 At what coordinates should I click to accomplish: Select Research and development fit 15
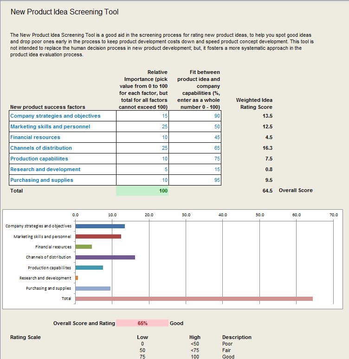195,169
